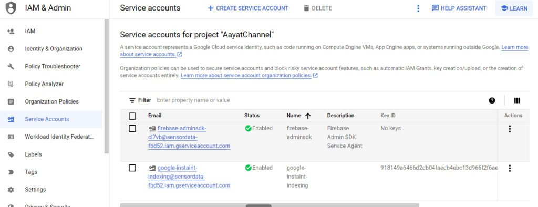The image size is (538, 207).
Task: Click the IAM & Admin shield icon
Action: pos(11,8)
